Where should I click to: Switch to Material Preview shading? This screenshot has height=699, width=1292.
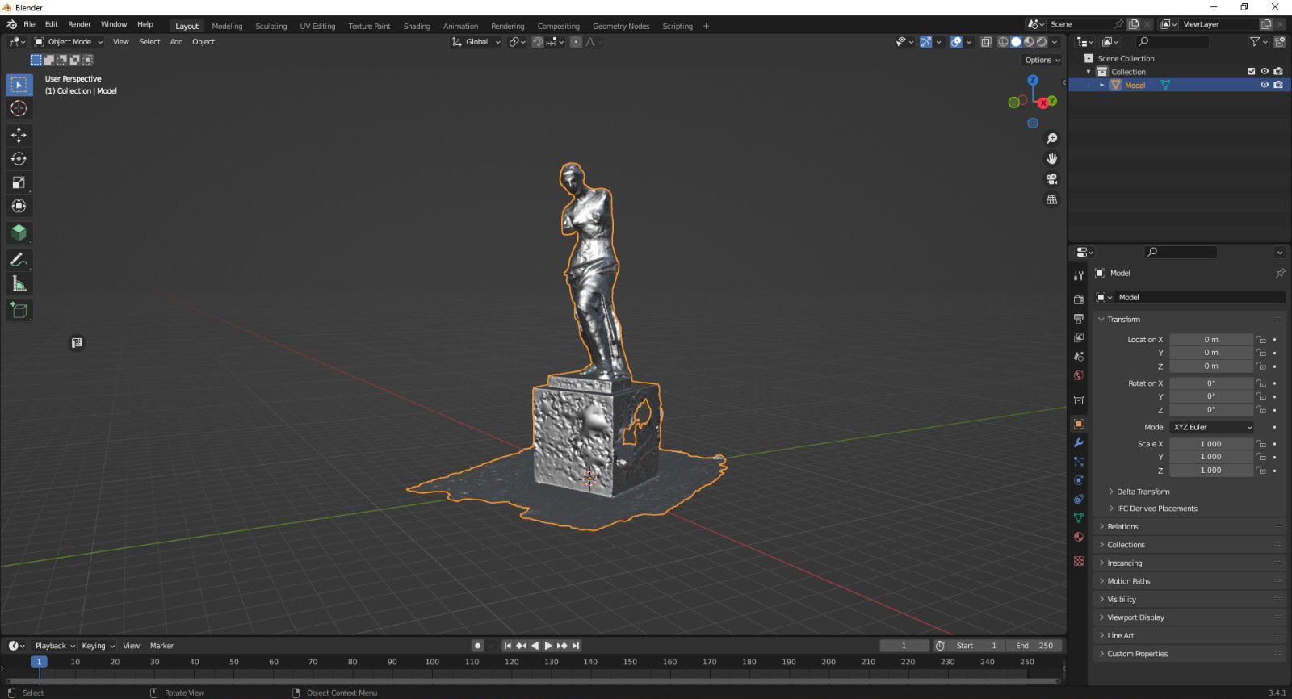click(x=1029, y=42)
